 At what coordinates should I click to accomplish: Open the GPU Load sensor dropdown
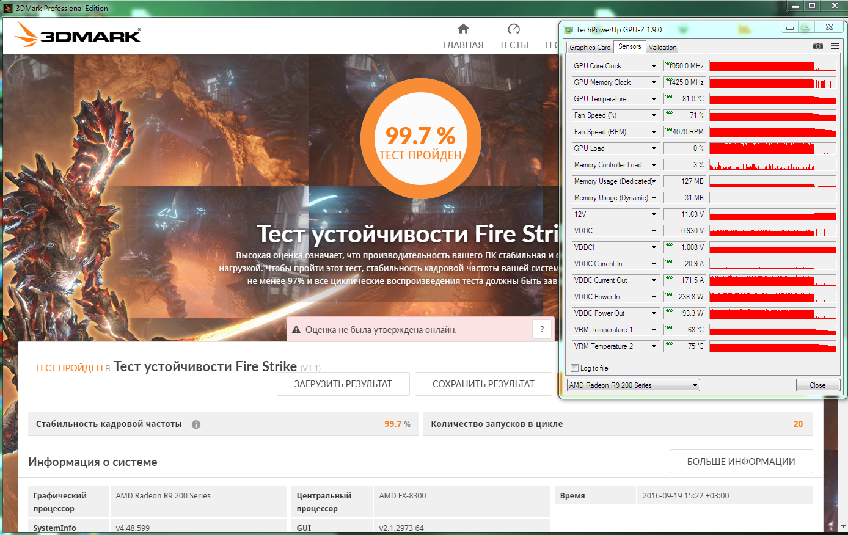click(654, 148)
